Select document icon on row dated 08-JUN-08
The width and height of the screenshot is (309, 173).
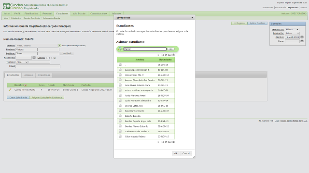(120, 64)
